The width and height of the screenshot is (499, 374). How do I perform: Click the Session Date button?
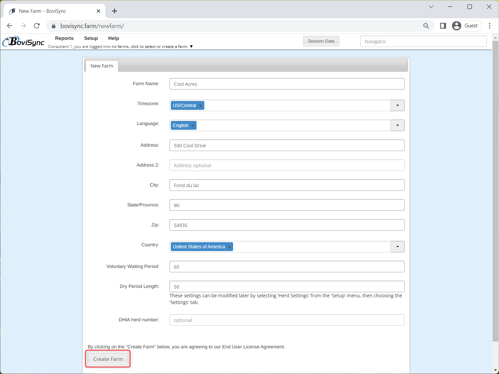(x=321, y=41)
